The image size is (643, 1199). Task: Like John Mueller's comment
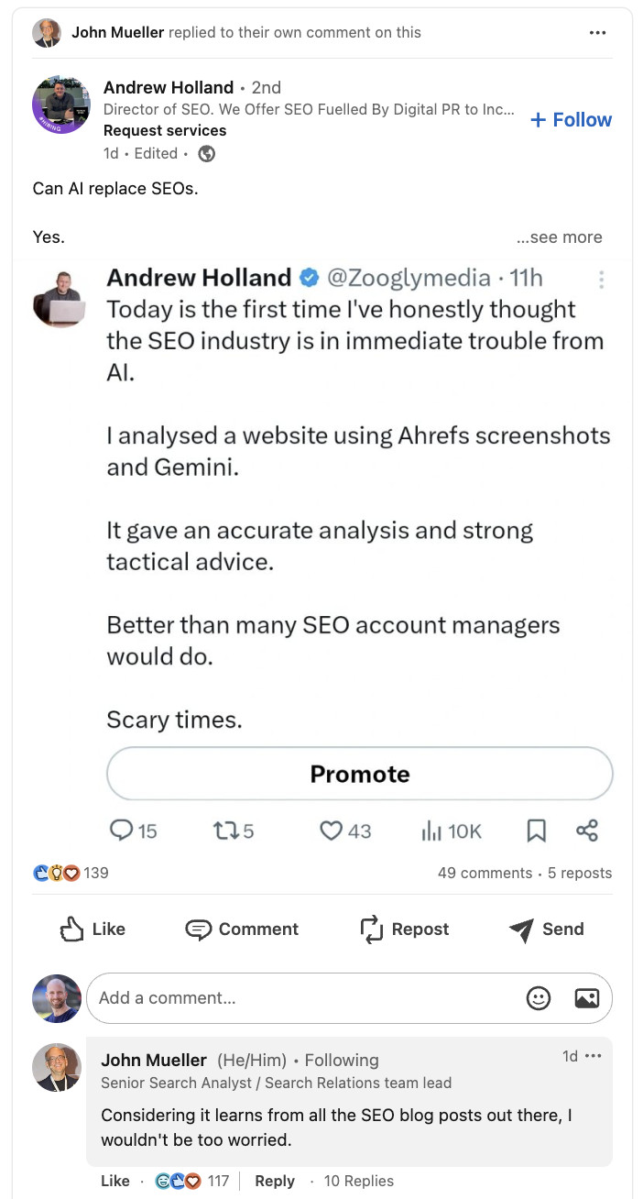click(114, 1181)
